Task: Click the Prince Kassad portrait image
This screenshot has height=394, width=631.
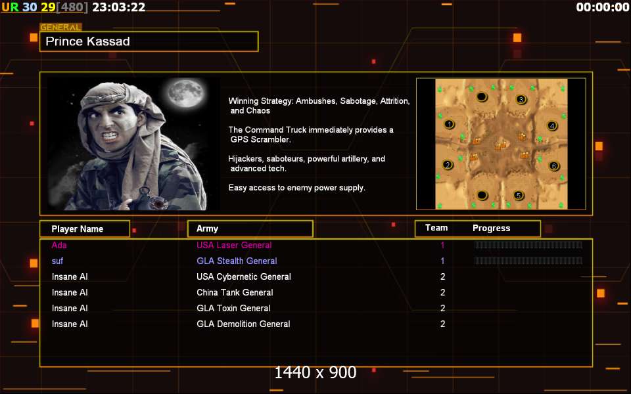Action: click(133, 144)
